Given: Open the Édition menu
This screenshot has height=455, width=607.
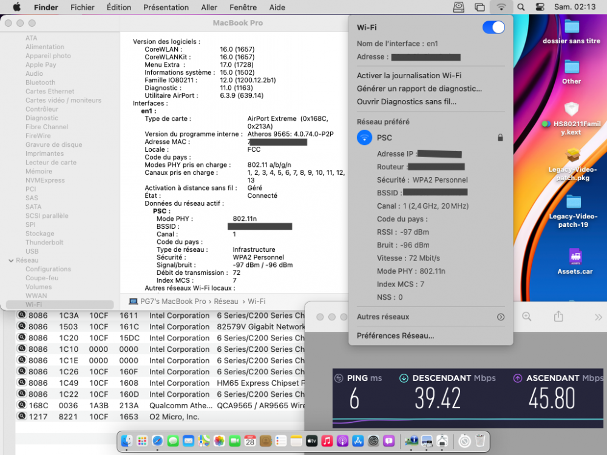Looking at the screenshot, I should tap(119, 7).
